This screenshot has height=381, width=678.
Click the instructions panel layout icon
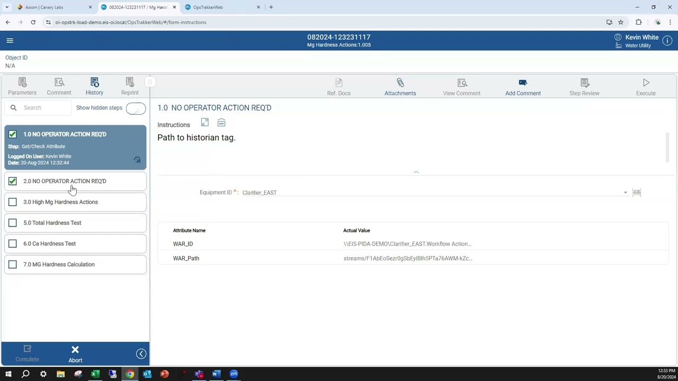pos(221,123)
